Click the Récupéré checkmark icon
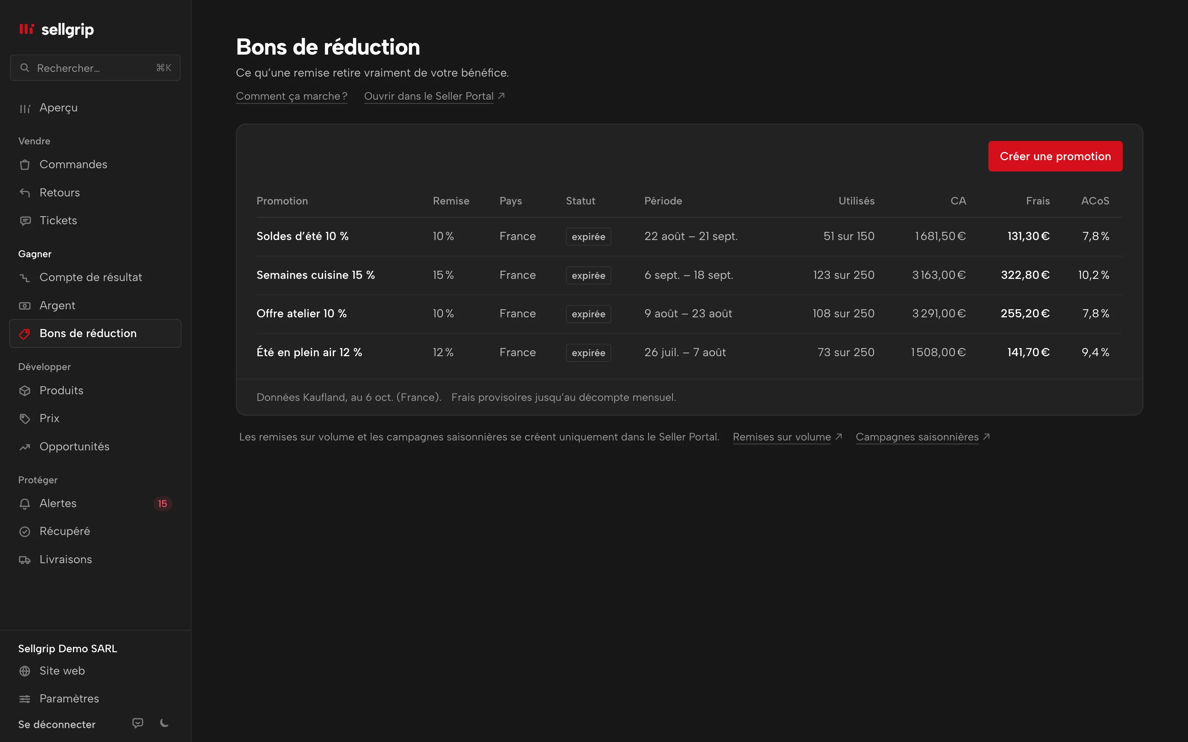1188x742 pixels. (25, 531)
